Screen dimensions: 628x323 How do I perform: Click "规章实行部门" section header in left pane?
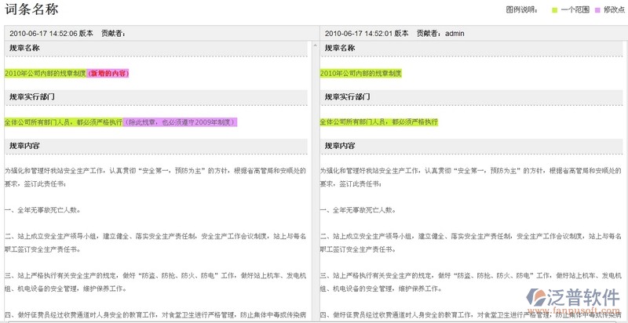[x=31, y=97]
